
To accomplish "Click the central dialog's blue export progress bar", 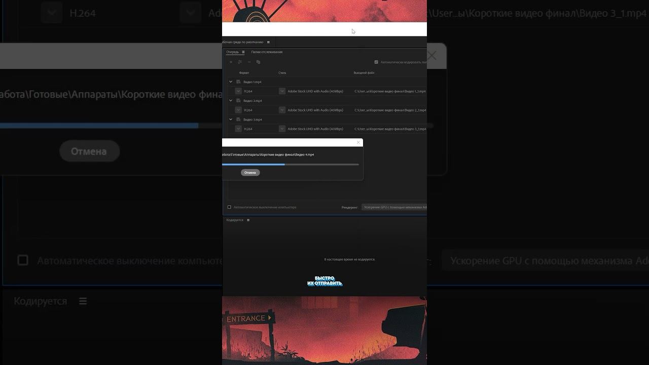I will coord(291,164).
